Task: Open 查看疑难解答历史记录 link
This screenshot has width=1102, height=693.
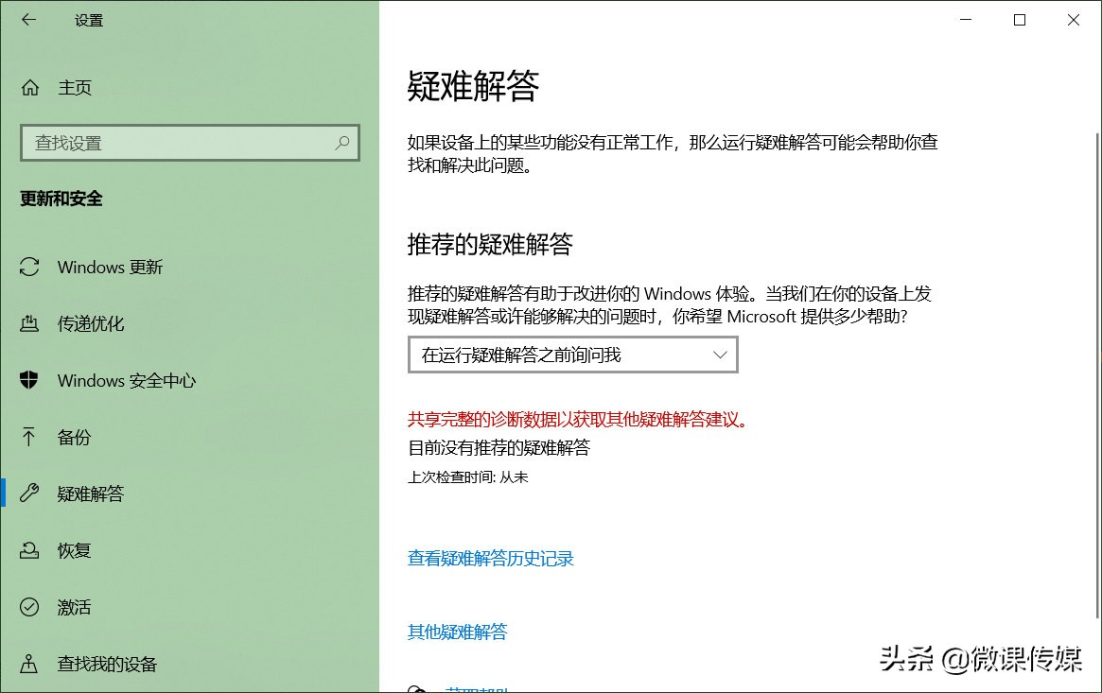Action: click(x=490, y=559)
